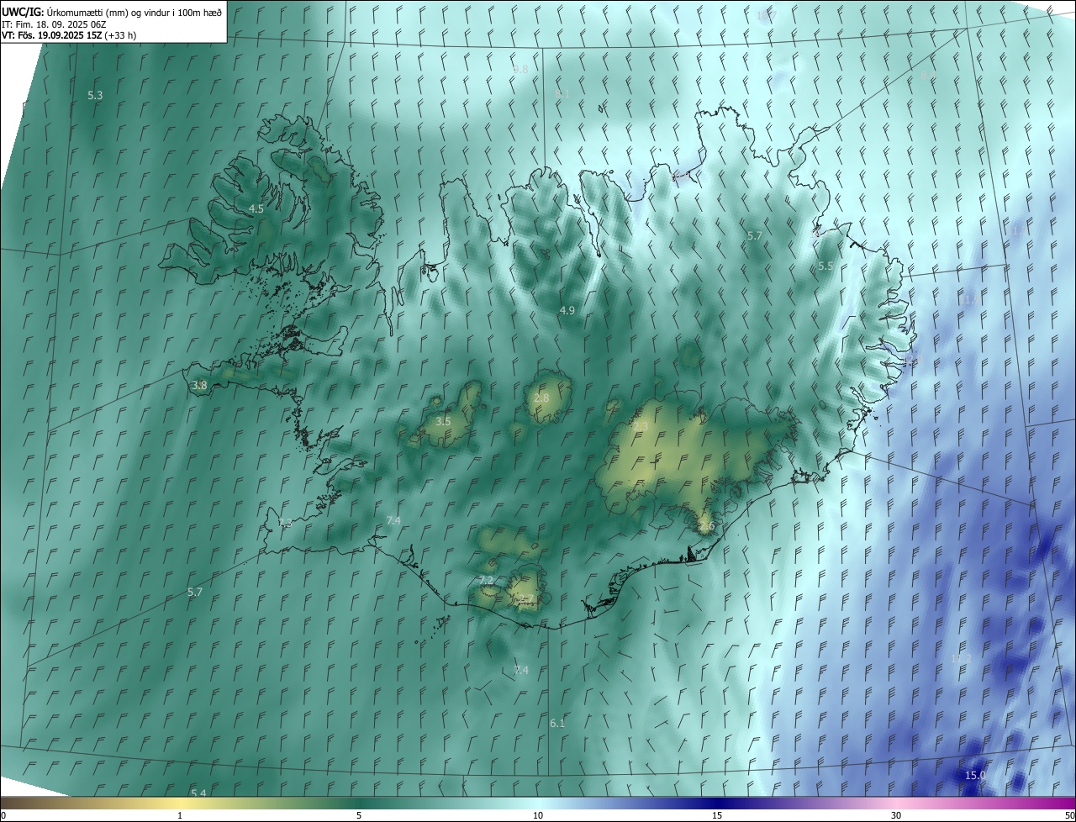Image resolution: width=1076 pixels, height=822 pixels.
Task: Pick the magenta end of the color scale
Action: (x=1063, y=803)
